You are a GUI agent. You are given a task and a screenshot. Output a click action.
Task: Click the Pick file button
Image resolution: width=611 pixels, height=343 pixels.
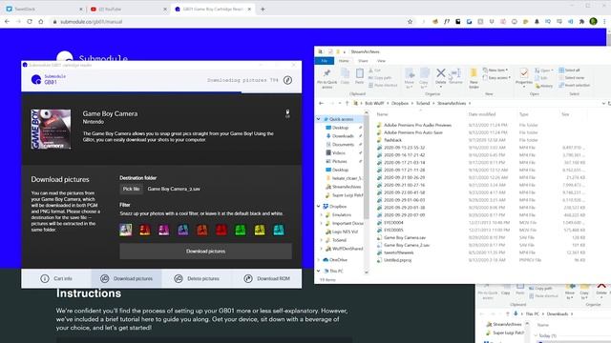(x=131, y=189)
